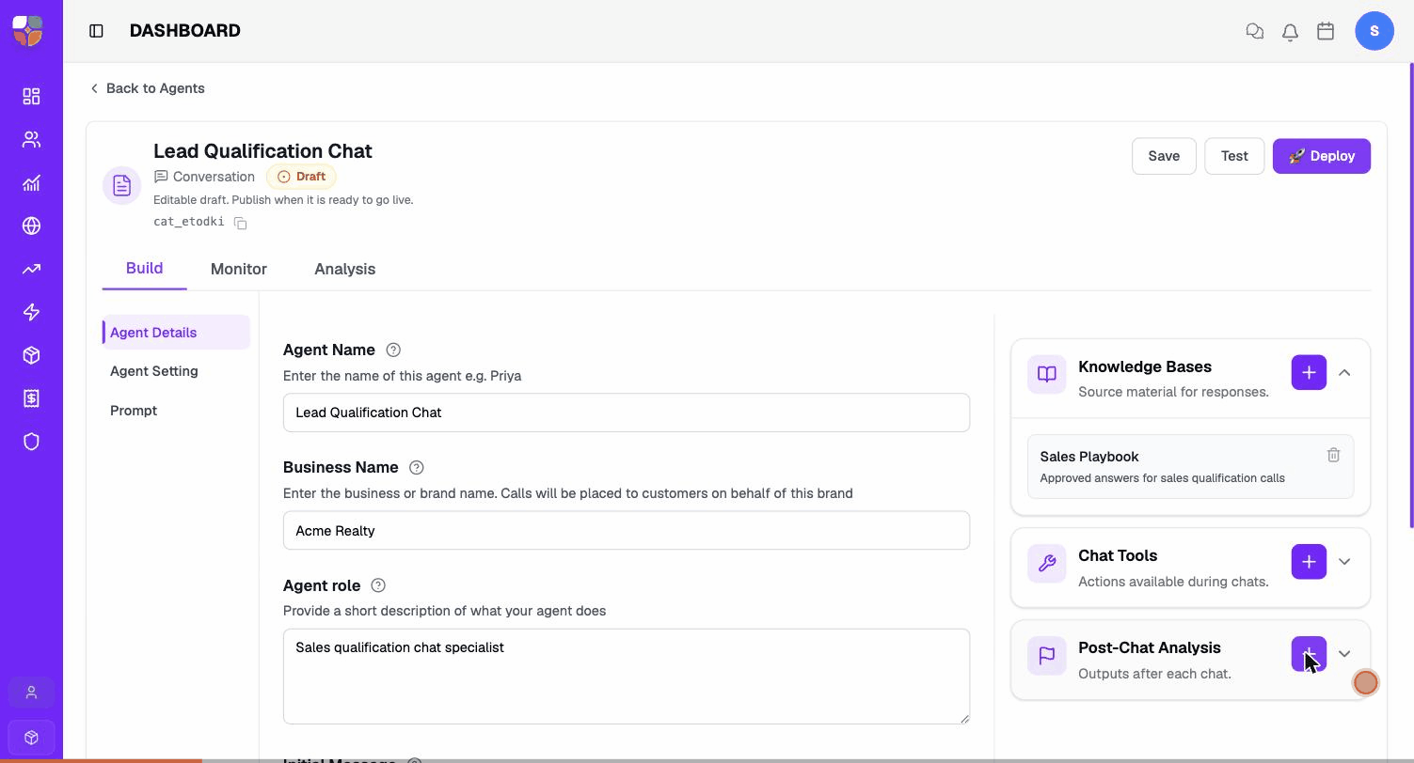Expand the Chat Tools section
1414x763 pixels.
(x=1344, y=562)
